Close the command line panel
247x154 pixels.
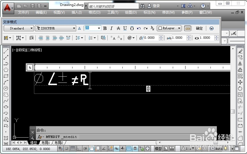point(33,132)
